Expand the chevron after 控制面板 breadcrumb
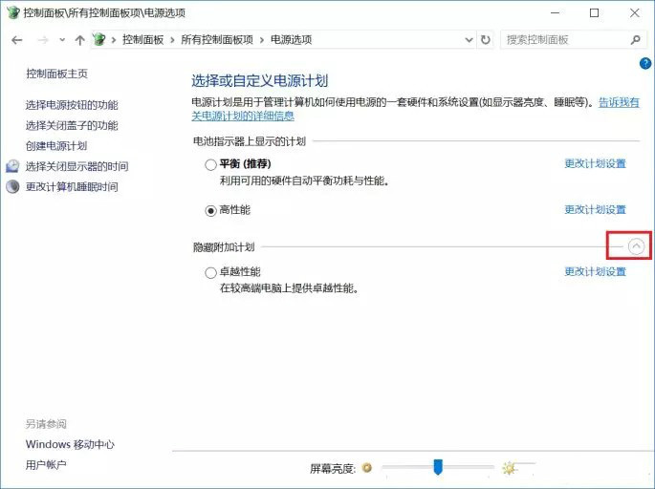Viewport: 655px width, 489px height. pos(172,40)
